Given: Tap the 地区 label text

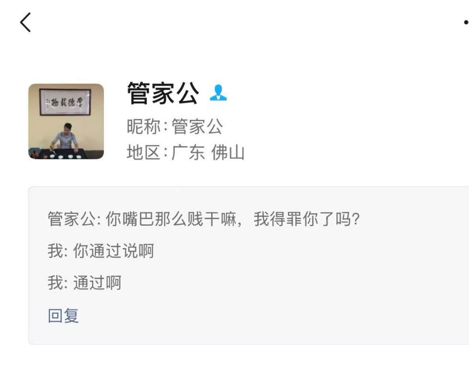Looking at the screenshot, I should [144, 152].
